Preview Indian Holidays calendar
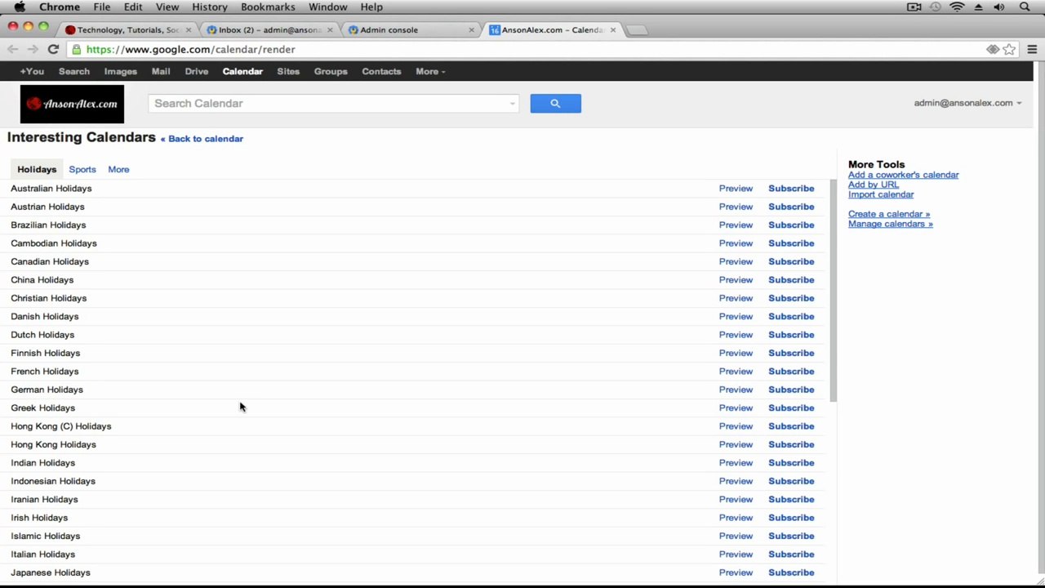Screen dimensions: 1045x588 [736, 462]
